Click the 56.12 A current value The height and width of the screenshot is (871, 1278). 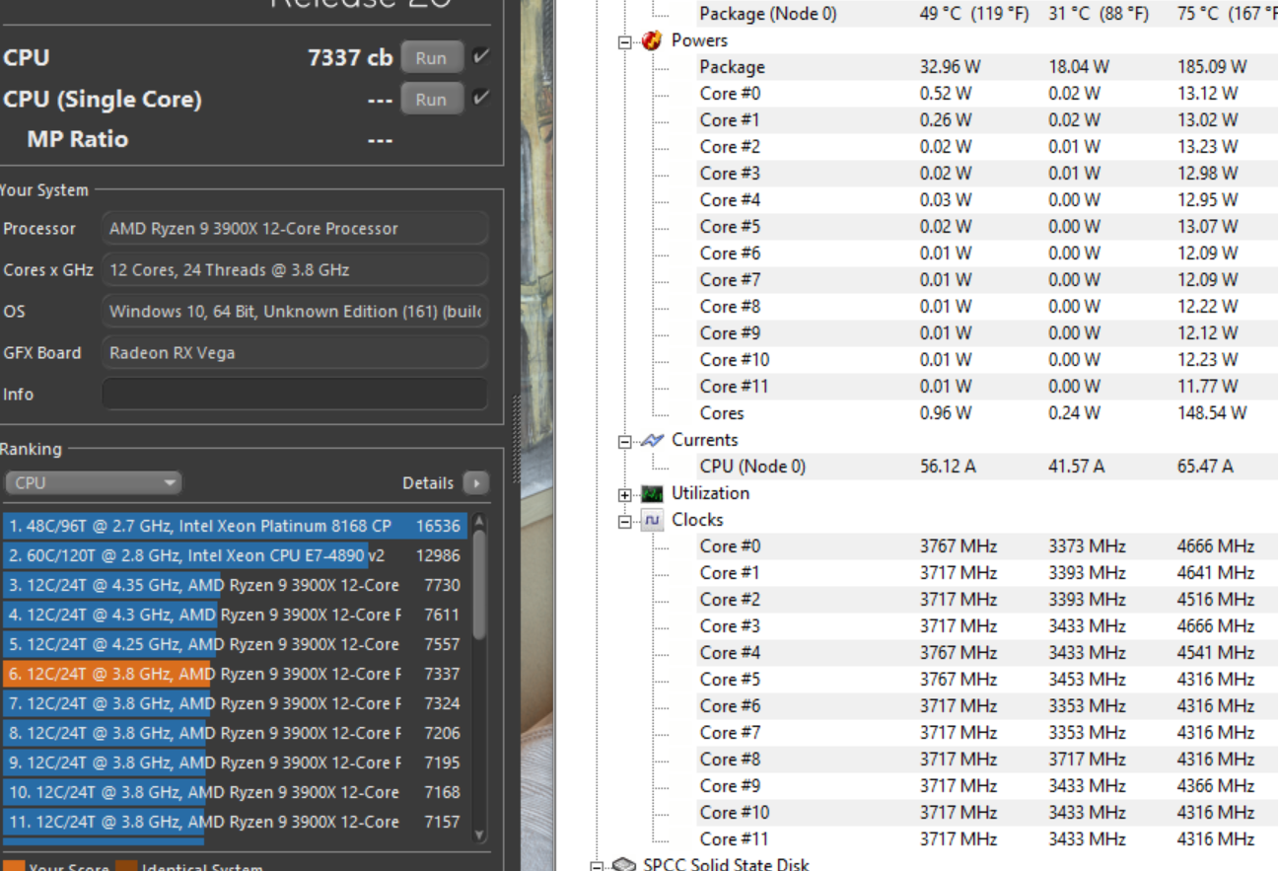[x=948, y=467]
